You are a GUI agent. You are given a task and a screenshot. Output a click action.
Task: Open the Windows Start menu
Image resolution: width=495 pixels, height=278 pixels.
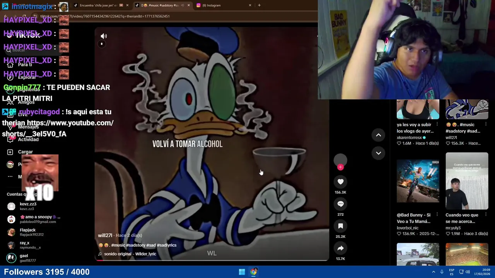[242, 272]
